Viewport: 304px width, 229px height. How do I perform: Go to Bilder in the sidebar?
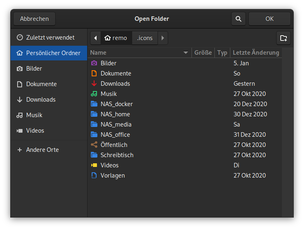34,69
